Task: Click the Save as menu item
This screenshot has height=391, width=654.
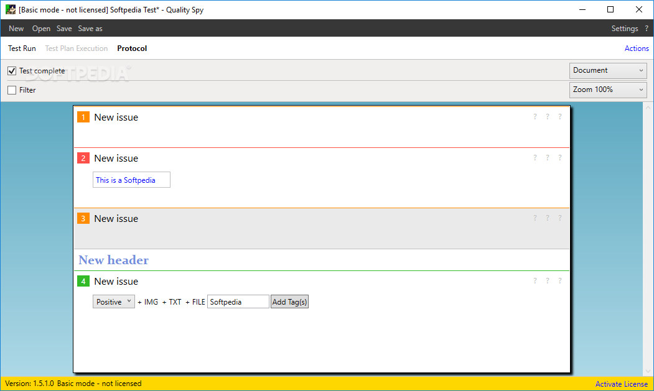Action: point(90,29)
